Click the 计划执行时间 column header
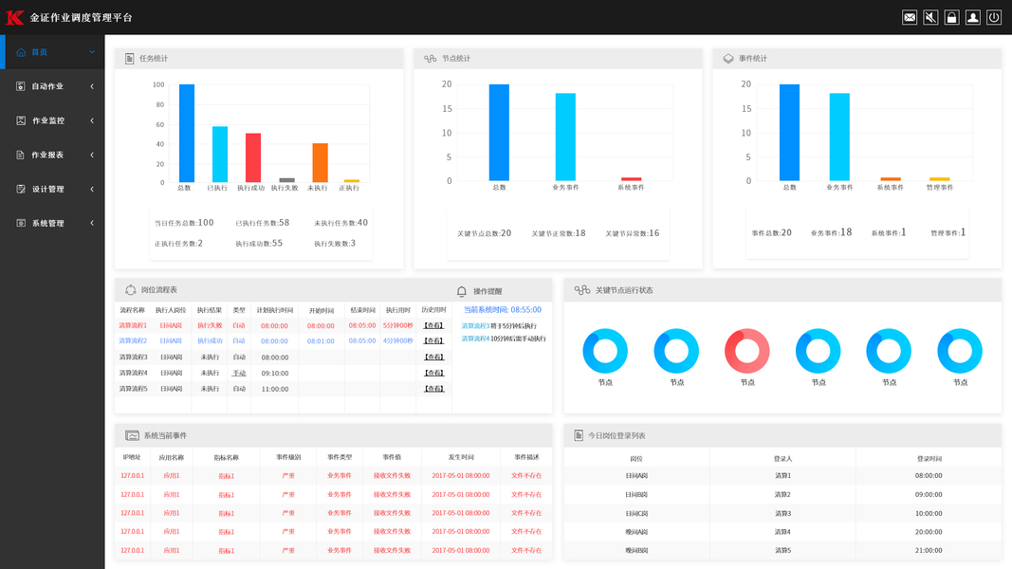 coord(275,310)
